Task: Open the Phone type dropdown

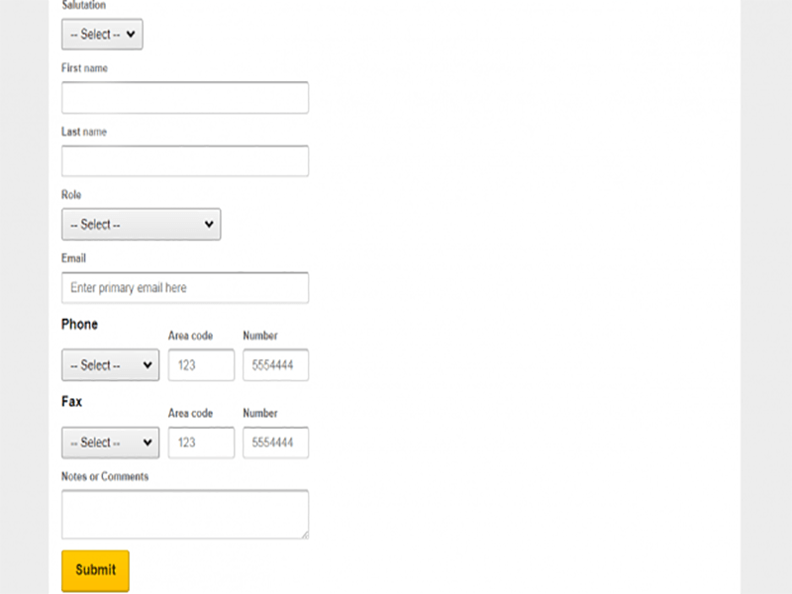Action: (x=110, y=365)
